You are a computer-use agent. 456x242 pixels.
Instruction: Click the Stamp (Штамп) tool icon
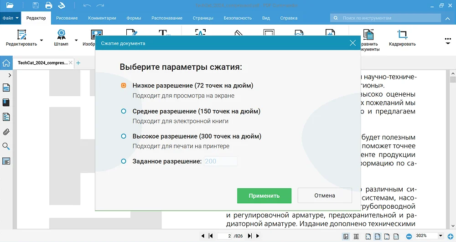[61, 35]
